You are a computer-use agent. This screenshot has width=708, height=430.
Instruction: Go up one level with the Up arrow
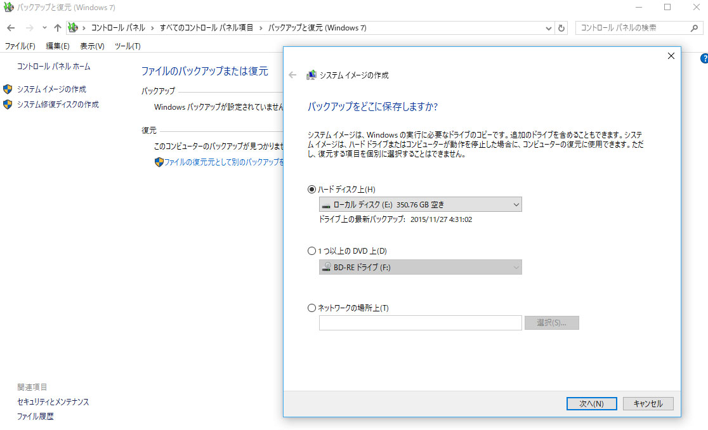[x=57, y=28]
